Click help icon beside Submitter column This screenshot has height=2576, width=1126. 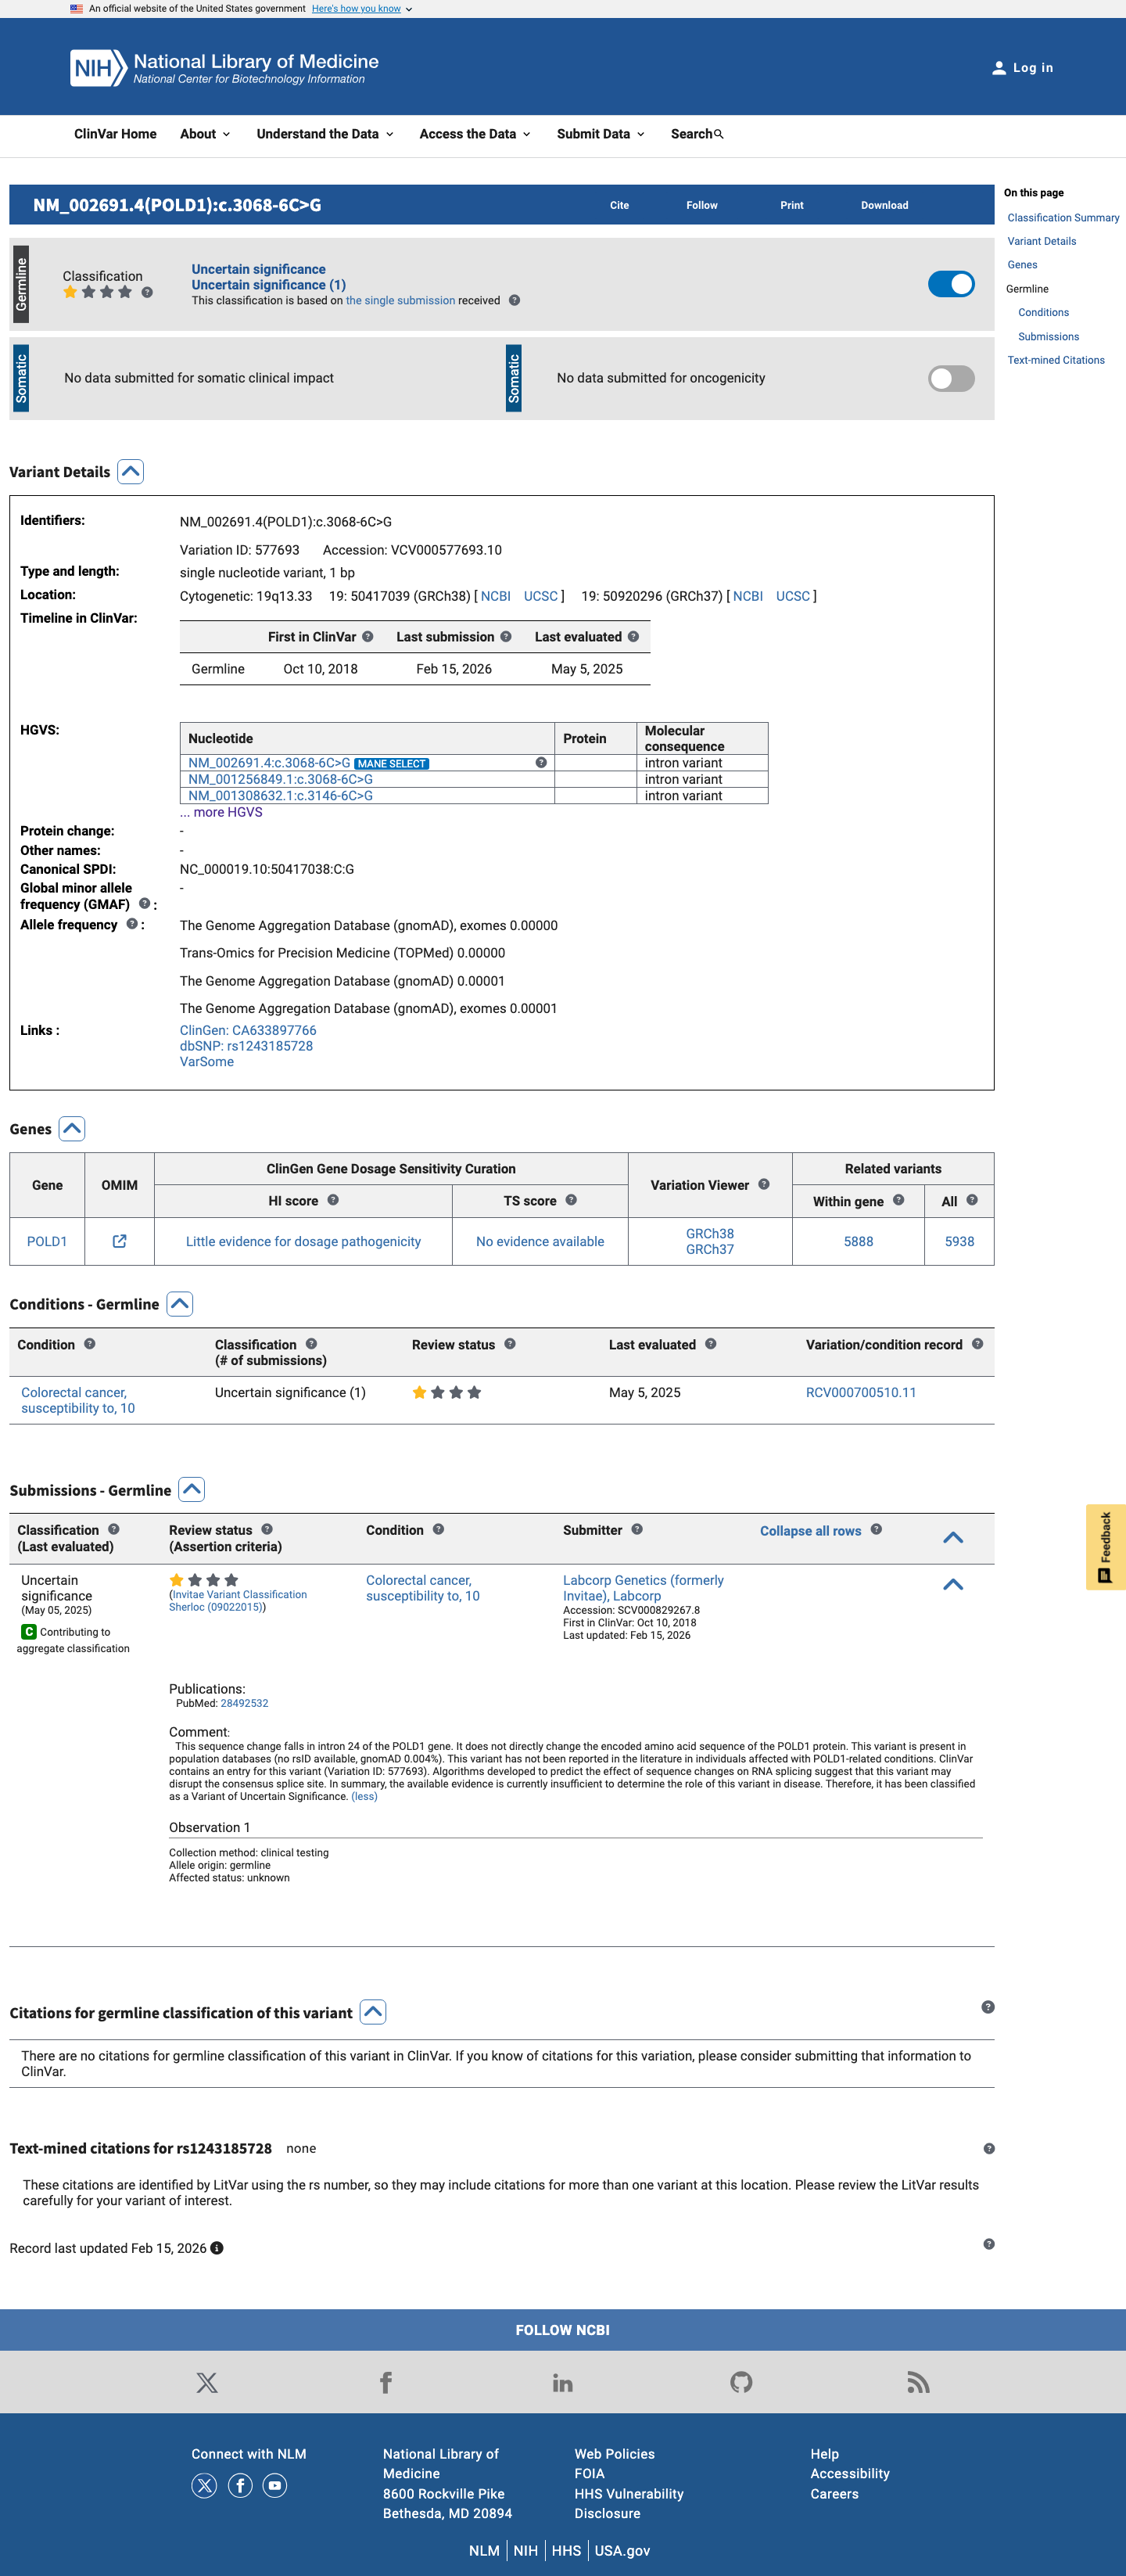coord(637,1529)
